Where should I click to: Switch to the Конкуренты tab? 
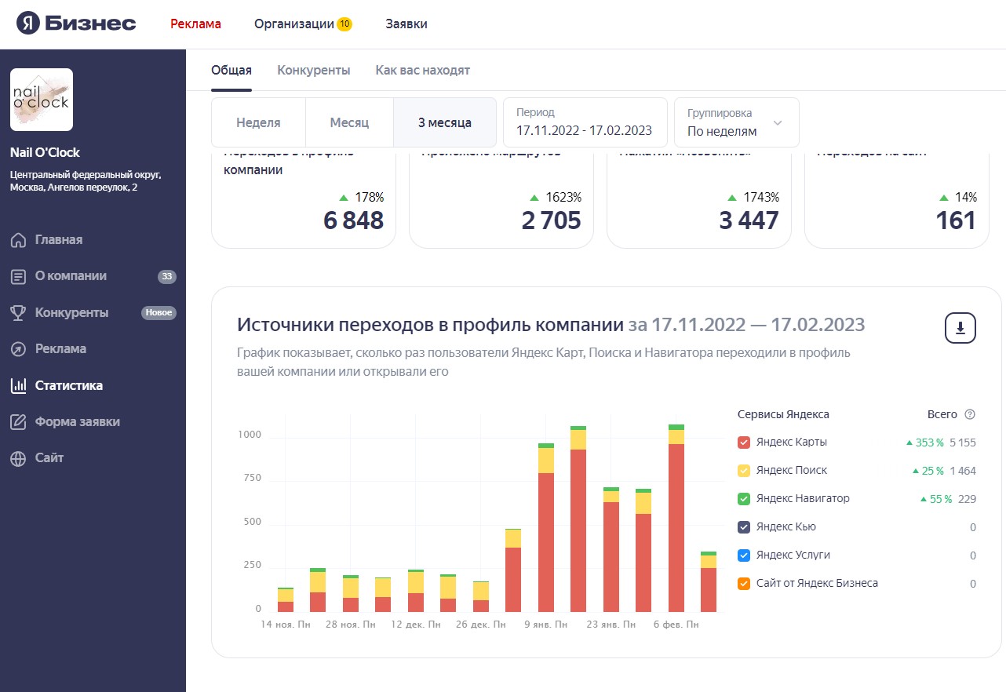click(313, 71)
